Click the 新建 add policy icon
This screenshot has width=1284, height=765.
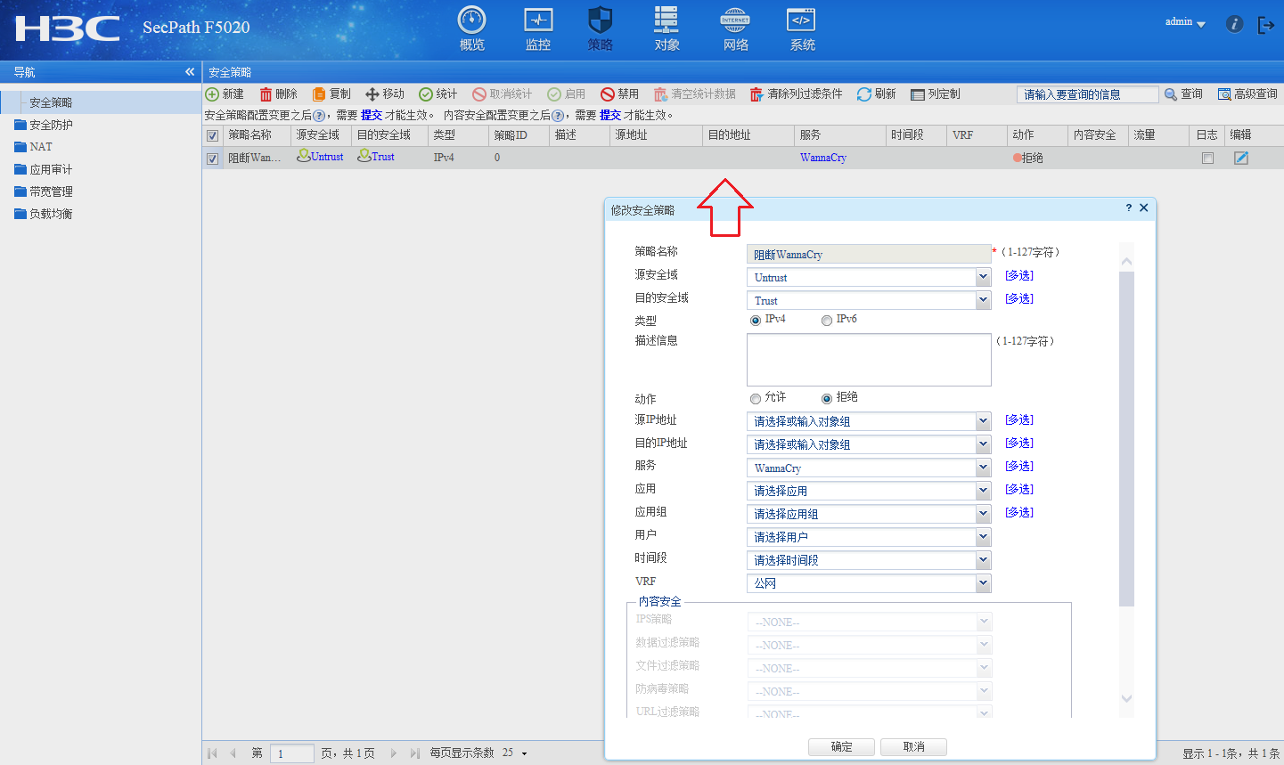click(213, 94)
